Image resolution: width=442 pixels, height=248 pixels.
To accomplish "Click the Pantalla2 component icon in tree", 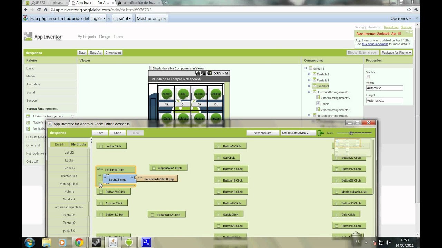I will click(x=314, y=74).
